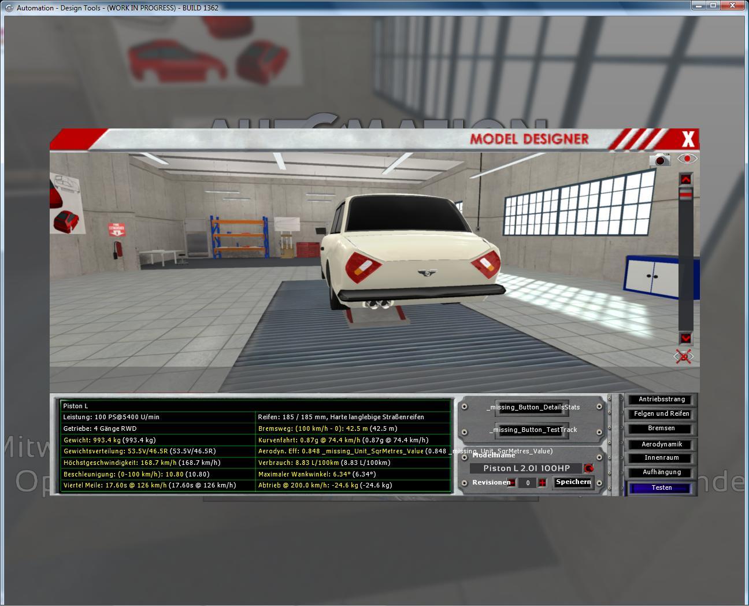749x606 pixels.
Task: Click the model name field 'Piston L 2.0l 100HP'
Action: point(526,468)
